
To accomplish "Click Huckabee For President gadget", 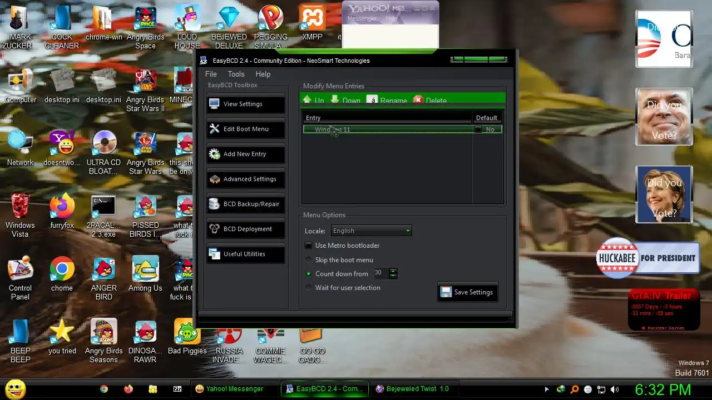I will 647,257.
